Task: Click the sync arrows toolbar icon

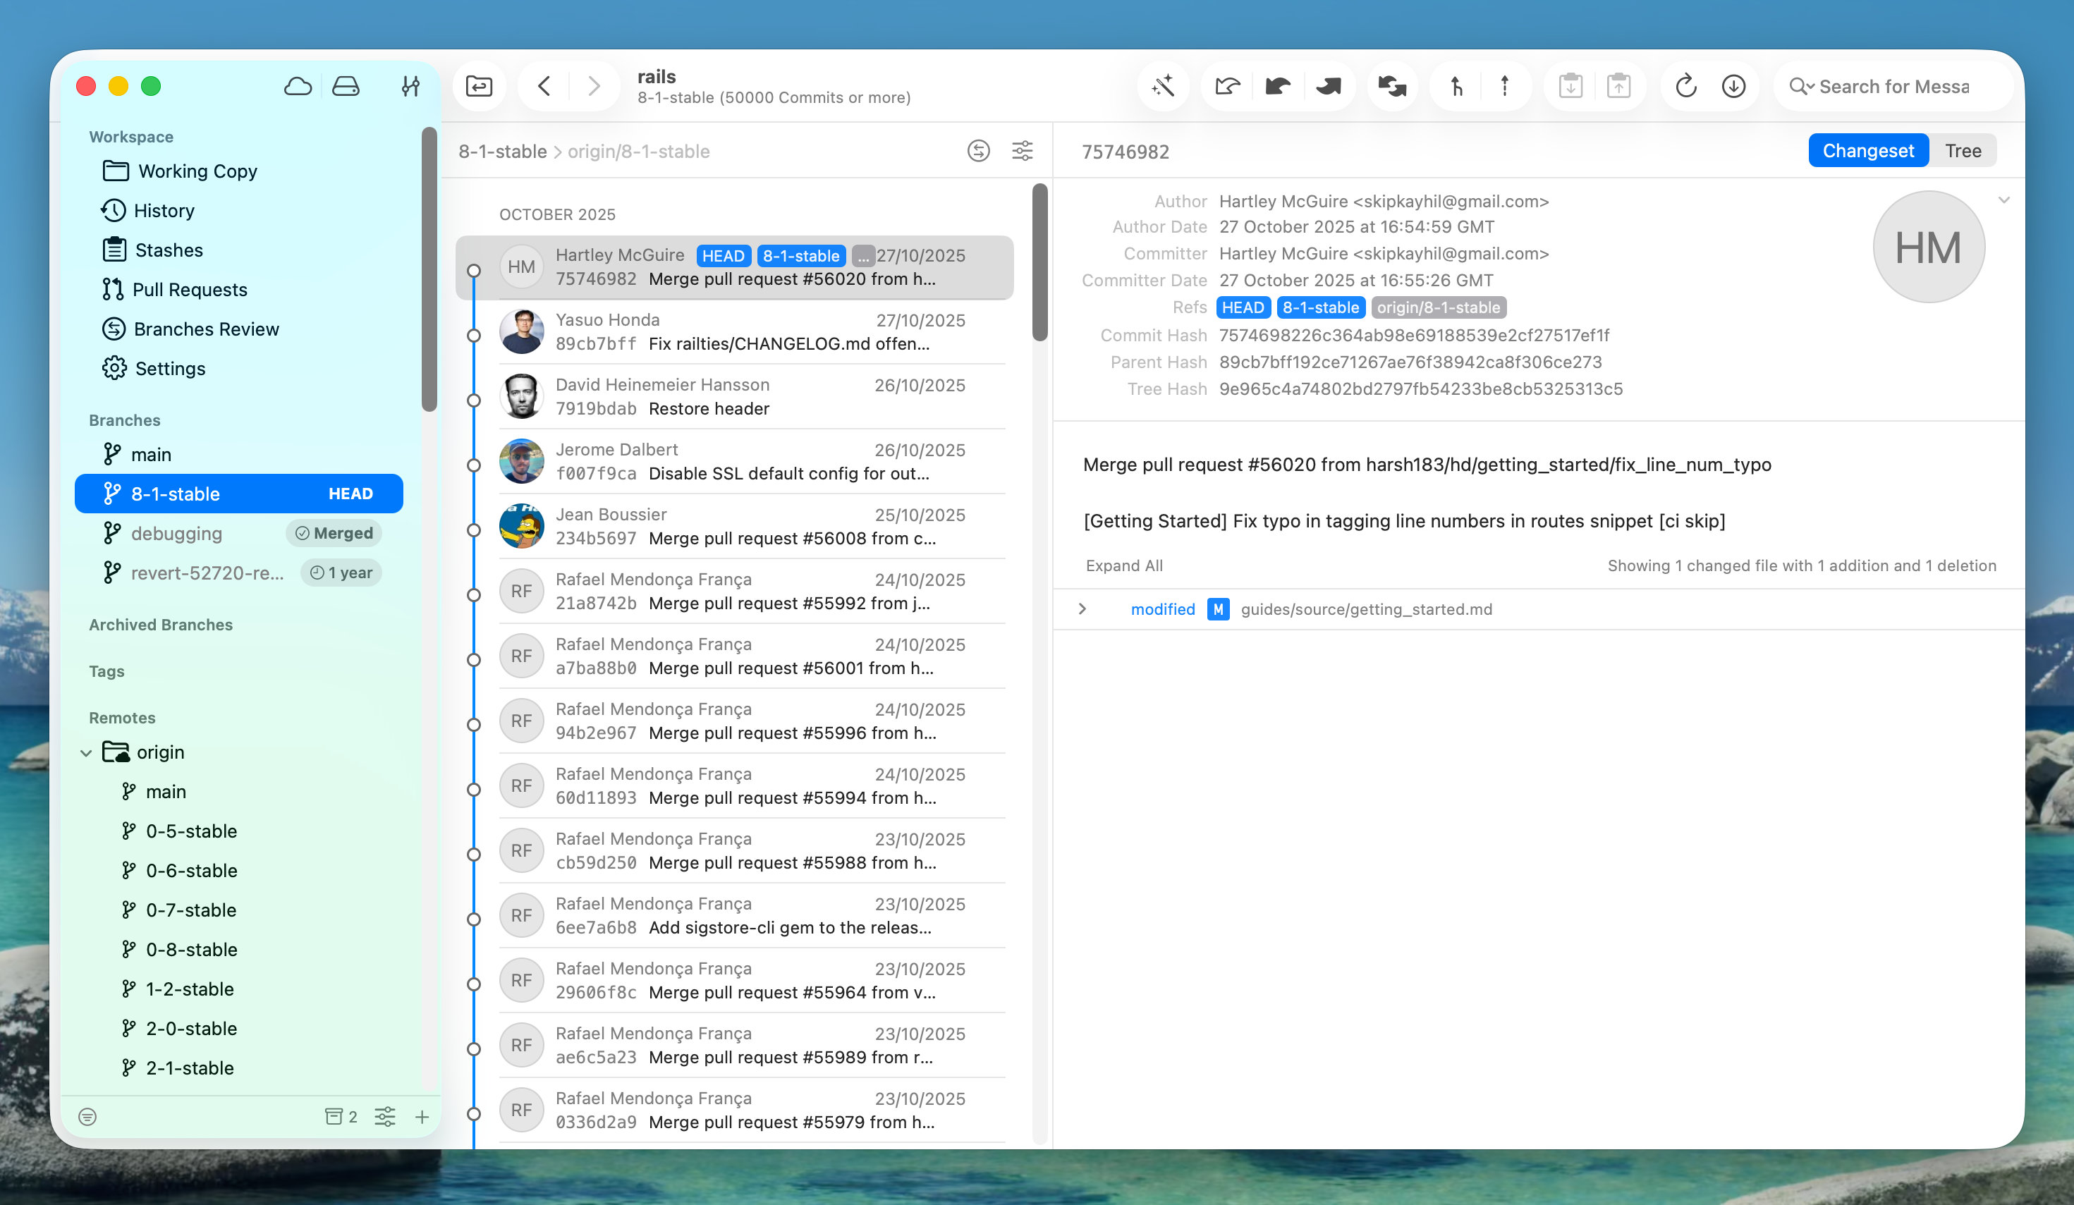Action: coord(1392,85)
